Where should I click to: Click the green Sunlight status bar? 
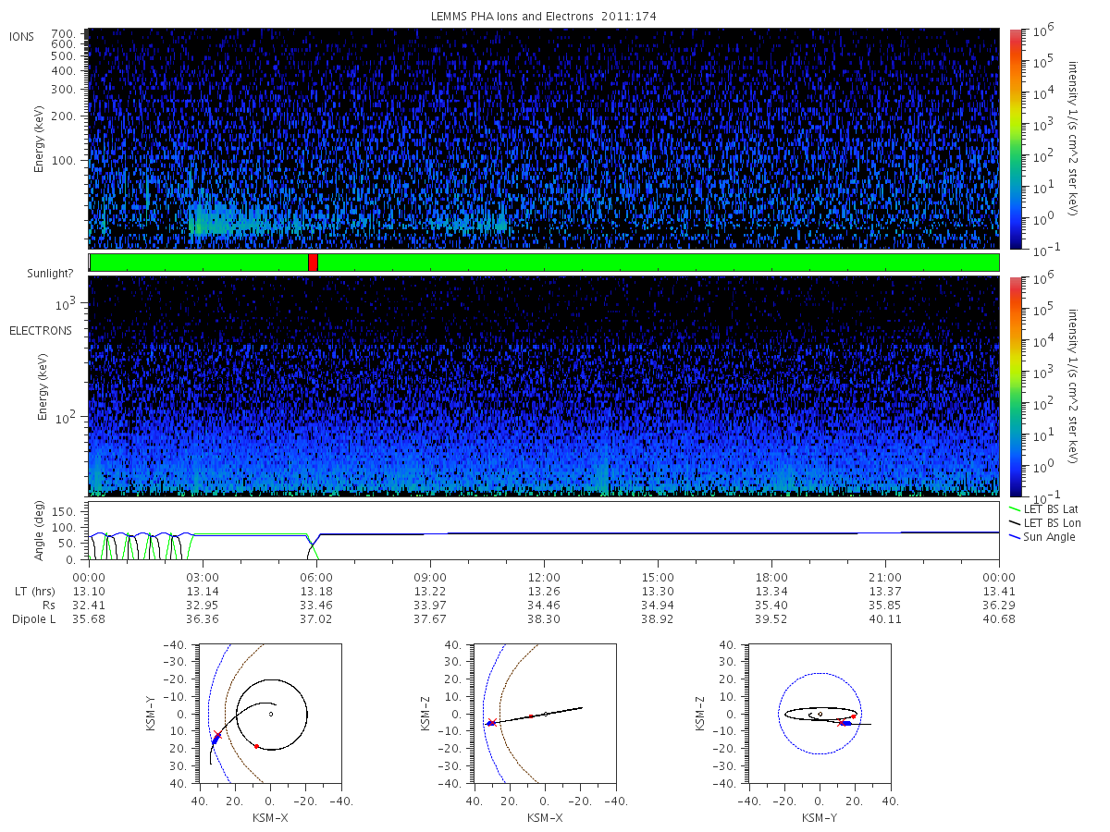[544, 263]
